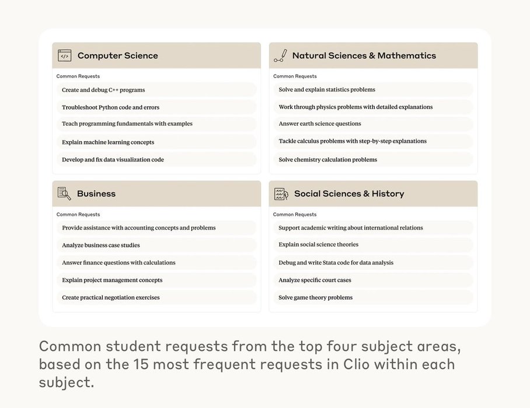530x408 pixels.
Task: Click the Computer Science code window icon
Action: pos(64,55)
